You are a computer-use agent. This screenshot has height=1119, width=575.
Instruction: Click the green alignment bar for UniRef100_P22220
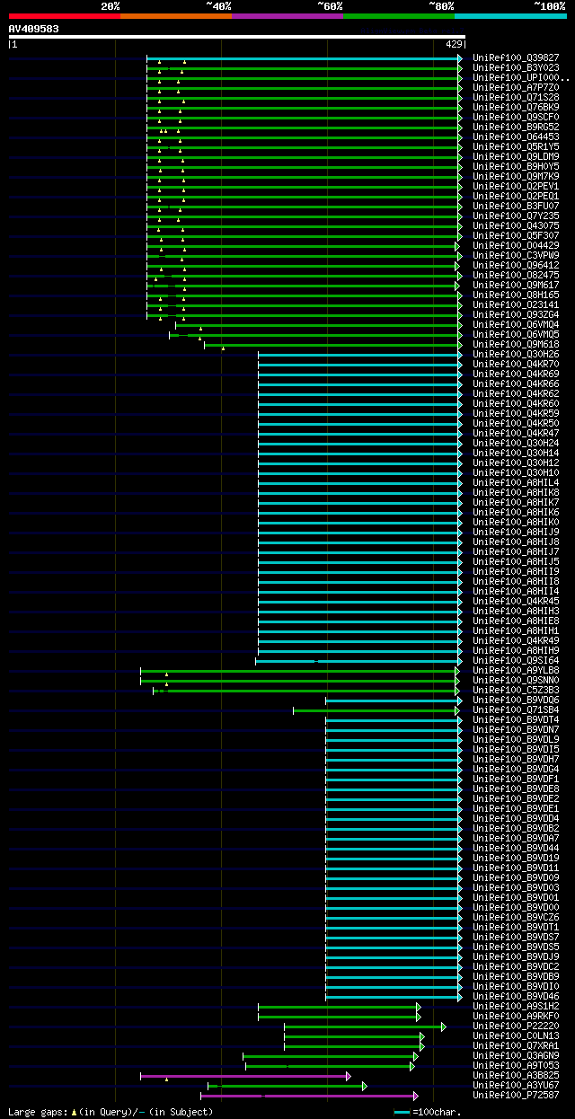pyautogui.click(x=365, y=1026)
